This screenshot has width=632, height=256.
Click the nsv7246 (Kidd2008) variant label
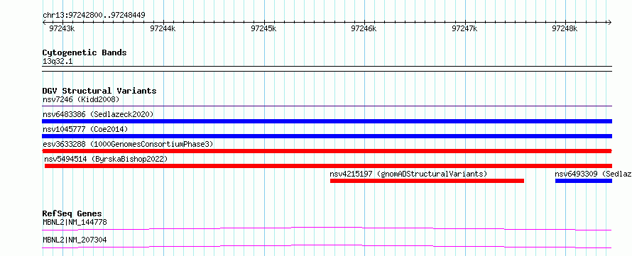click(81, 99)
